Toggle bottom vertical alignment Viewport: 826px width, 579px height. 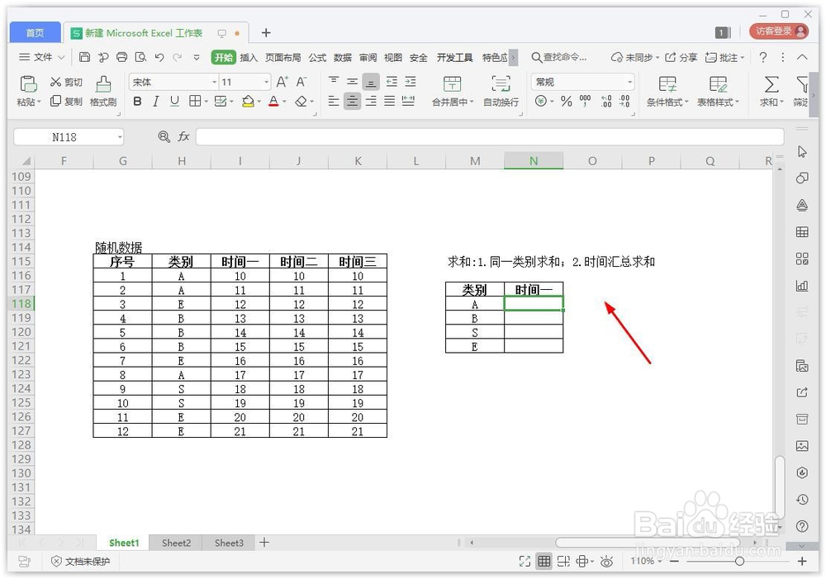[x=371, y=82]
